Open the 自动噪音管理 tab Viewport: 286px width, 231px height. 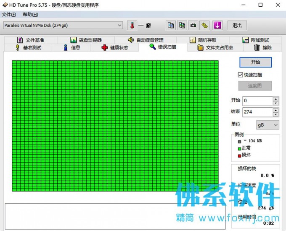146,40
